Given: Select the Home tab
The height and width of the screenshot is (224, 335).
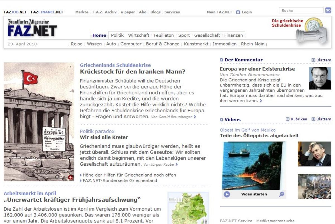Looking at the screenshot, I should point(99,35).
